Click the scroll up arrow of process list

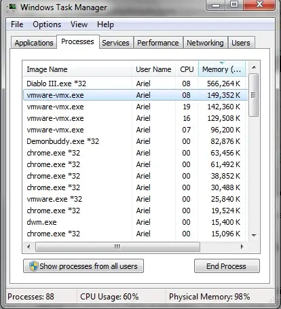(254, 67)
